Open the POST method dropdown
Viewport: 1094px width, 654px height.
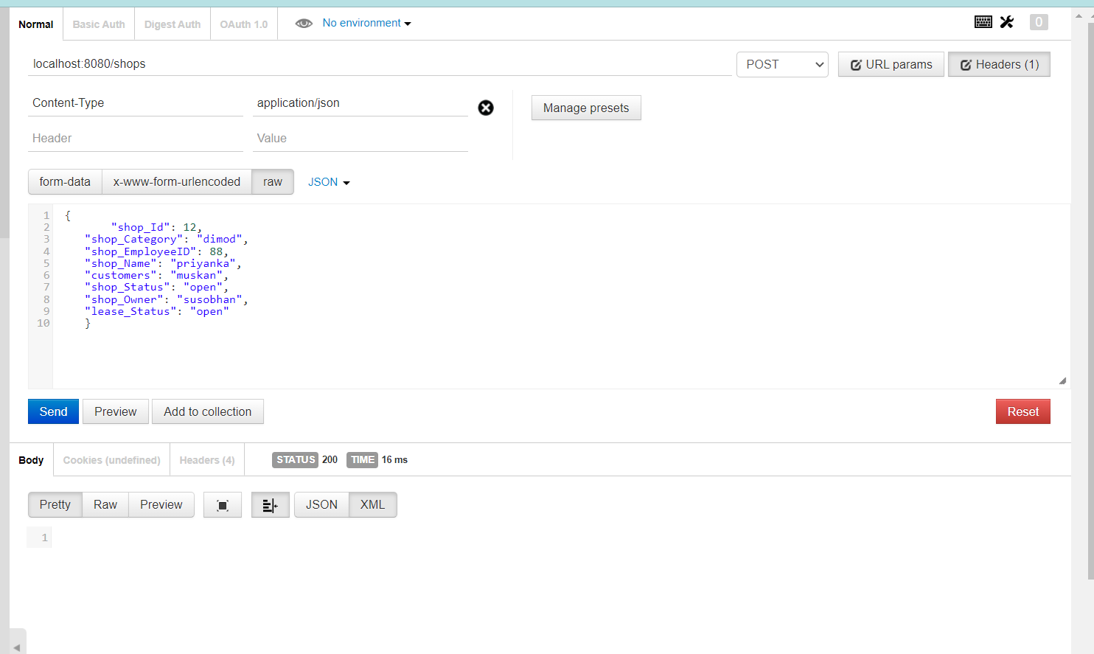(782, 65)
